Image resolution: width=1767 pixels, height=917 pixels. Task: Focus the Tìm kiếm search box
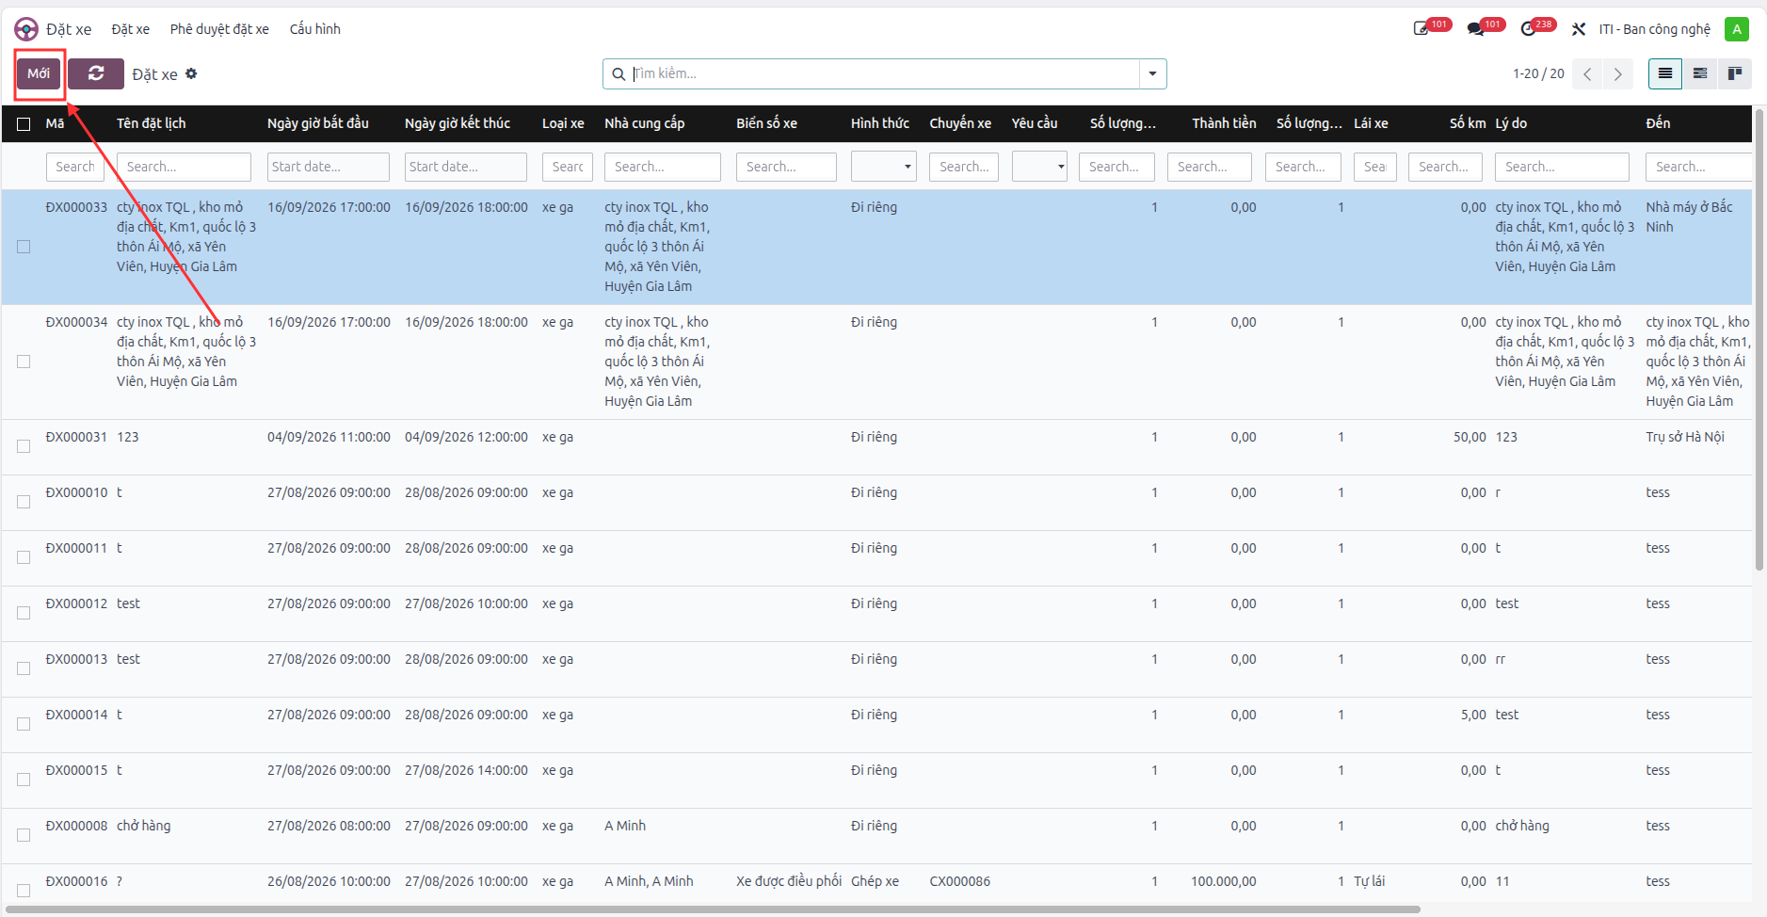click(x=885, y=73)
